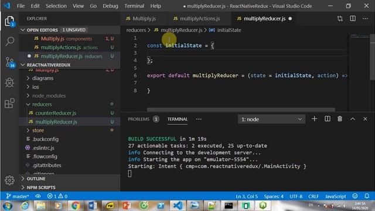The image size is (375, 211).
Task: Open the '1: node' terminal dropdown
Action: 271,119
